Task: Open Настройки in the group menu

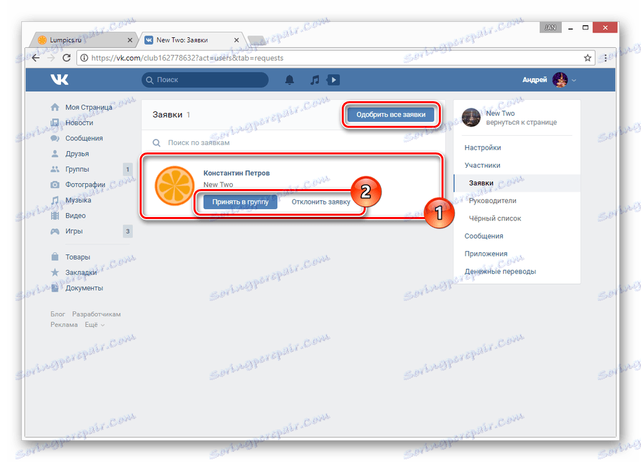Action: tap(483, 148)
